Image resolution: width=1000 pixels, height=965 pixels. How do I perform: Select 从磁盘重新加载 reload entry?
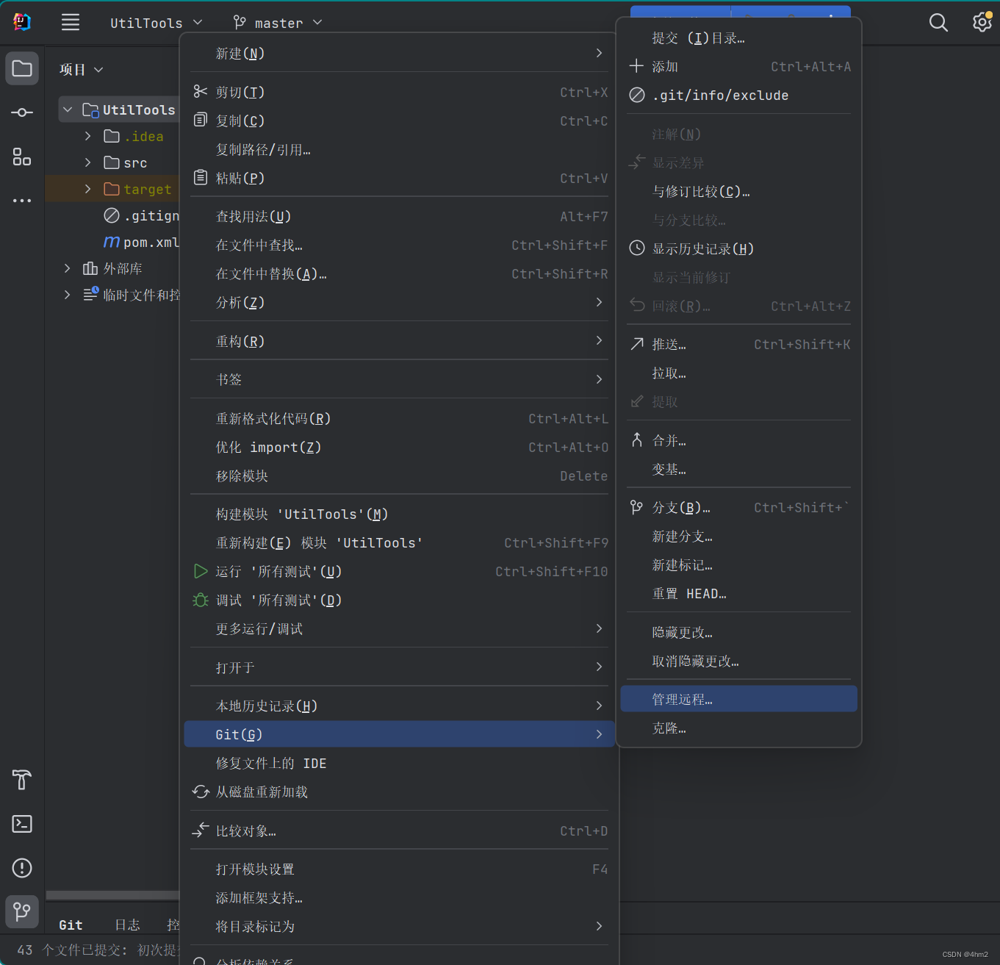point(399,792)
